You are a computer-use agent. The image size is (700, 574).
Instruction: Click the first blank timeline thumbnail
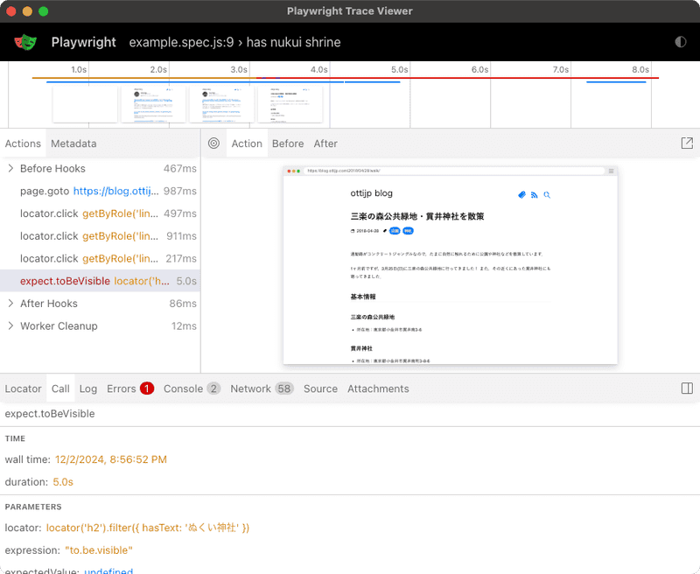pyautogui.click(x=85, y=104)
